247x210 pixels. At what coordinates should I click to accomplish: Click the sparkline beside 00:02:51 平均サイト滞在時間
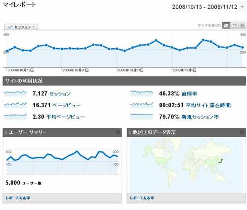142,104
